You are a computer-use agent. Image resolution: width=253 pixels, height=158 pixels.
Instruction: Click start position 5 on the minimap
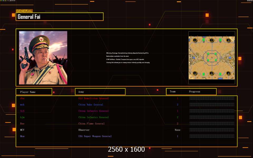[x=195, y=73]
